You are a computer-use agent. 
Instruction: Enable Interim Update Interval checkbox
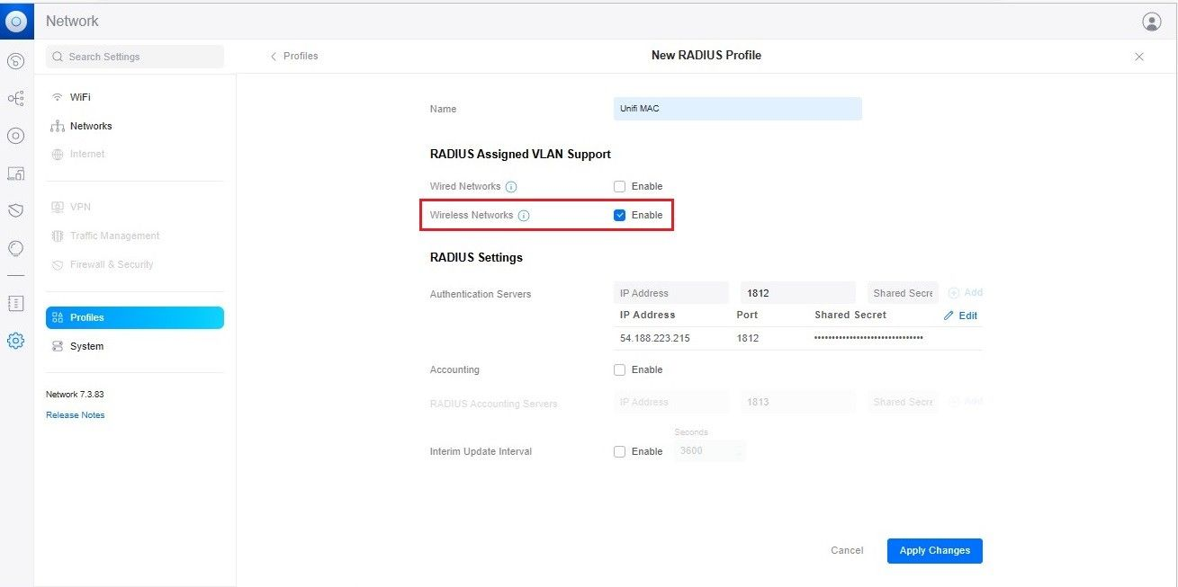pyautogui.click(x=619, y=452)
